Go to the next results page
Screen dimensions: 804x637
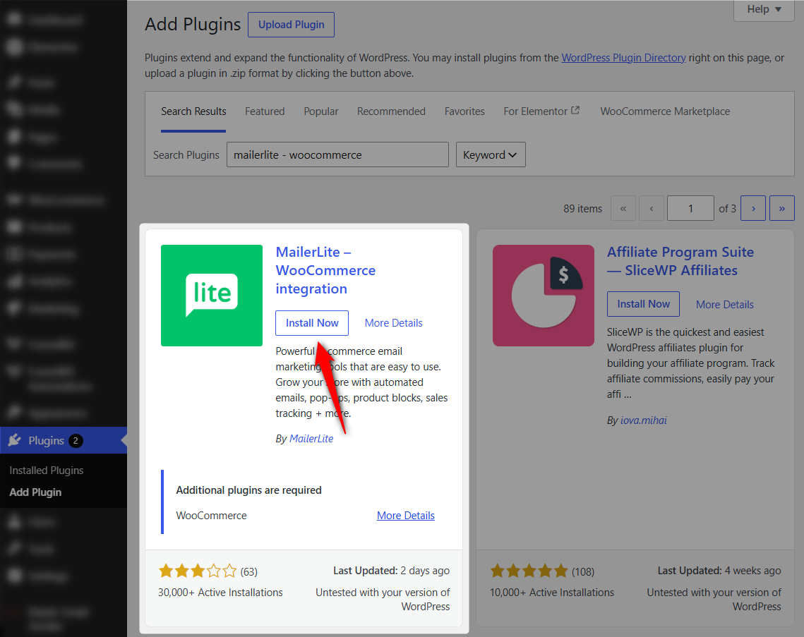tap(753, 208)
